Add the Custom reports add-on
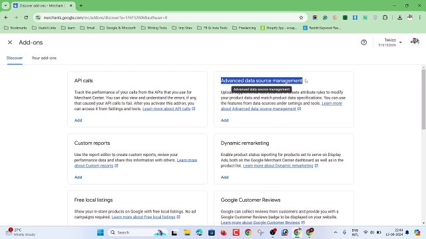Image resolution: width=426 pixels, height=239 pixels. [79, 177]
